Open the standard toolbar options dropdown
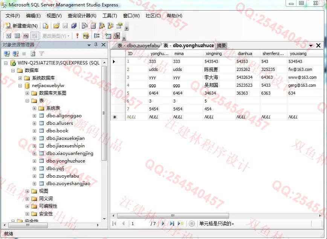The height and width of the screenshot is (239, 327). 127,27
